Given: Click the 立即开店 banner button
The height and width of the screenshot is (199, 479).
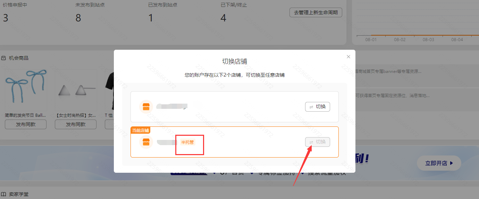Looking at the screenshot, I should click(x=439, y=163).
